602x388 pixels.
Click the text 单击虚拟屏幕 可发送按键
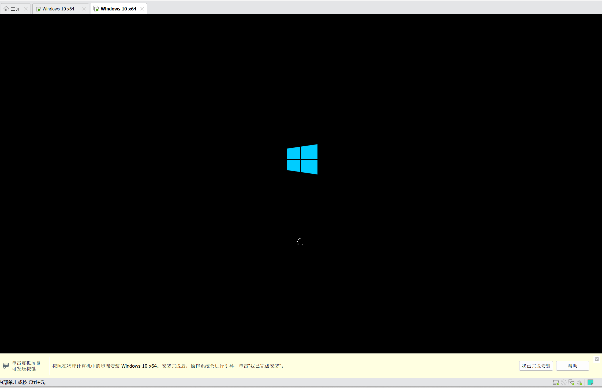point(26,366)
